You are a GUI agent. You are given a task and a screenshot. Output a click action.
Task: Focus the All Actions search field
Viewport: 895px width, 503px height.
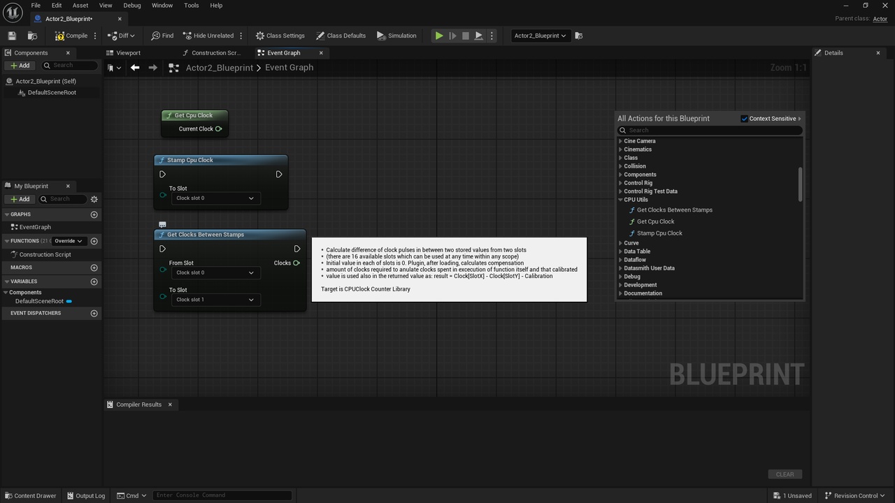point(710,131)
